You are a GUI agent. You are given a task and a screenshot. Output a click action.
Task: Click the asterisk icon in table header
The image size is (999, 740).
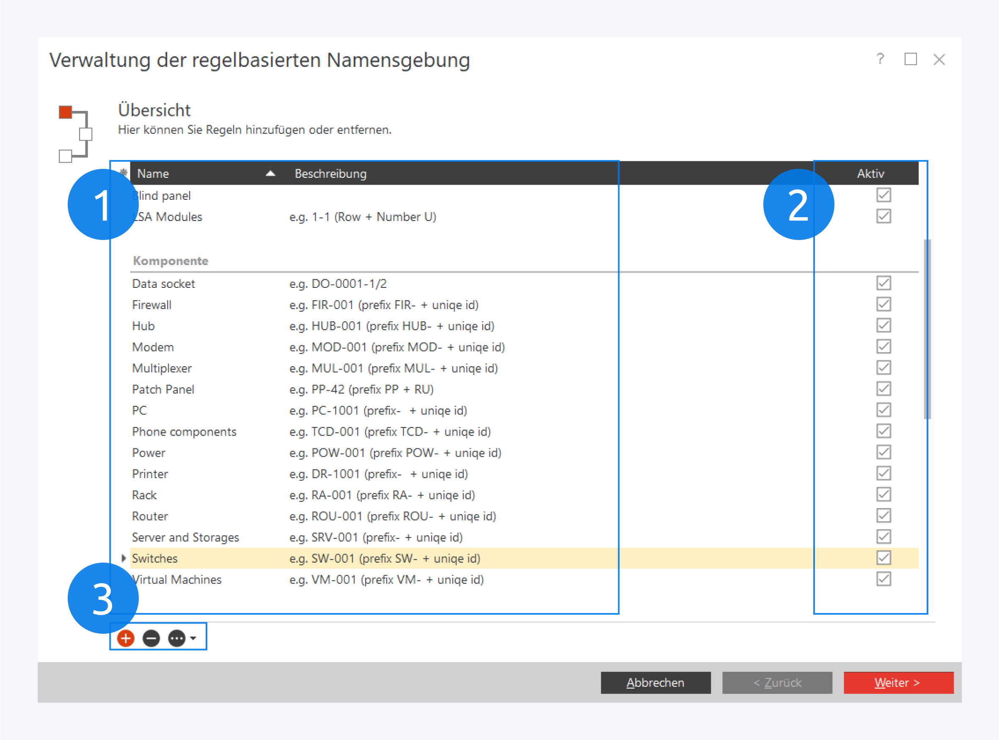pos(124,172)
